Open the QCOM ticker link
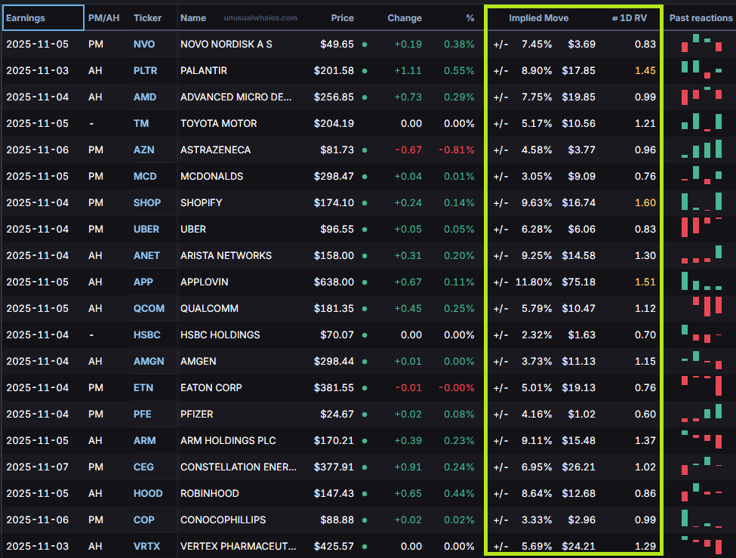The height and width of the screenshot is (558, 736). point(149,308)
